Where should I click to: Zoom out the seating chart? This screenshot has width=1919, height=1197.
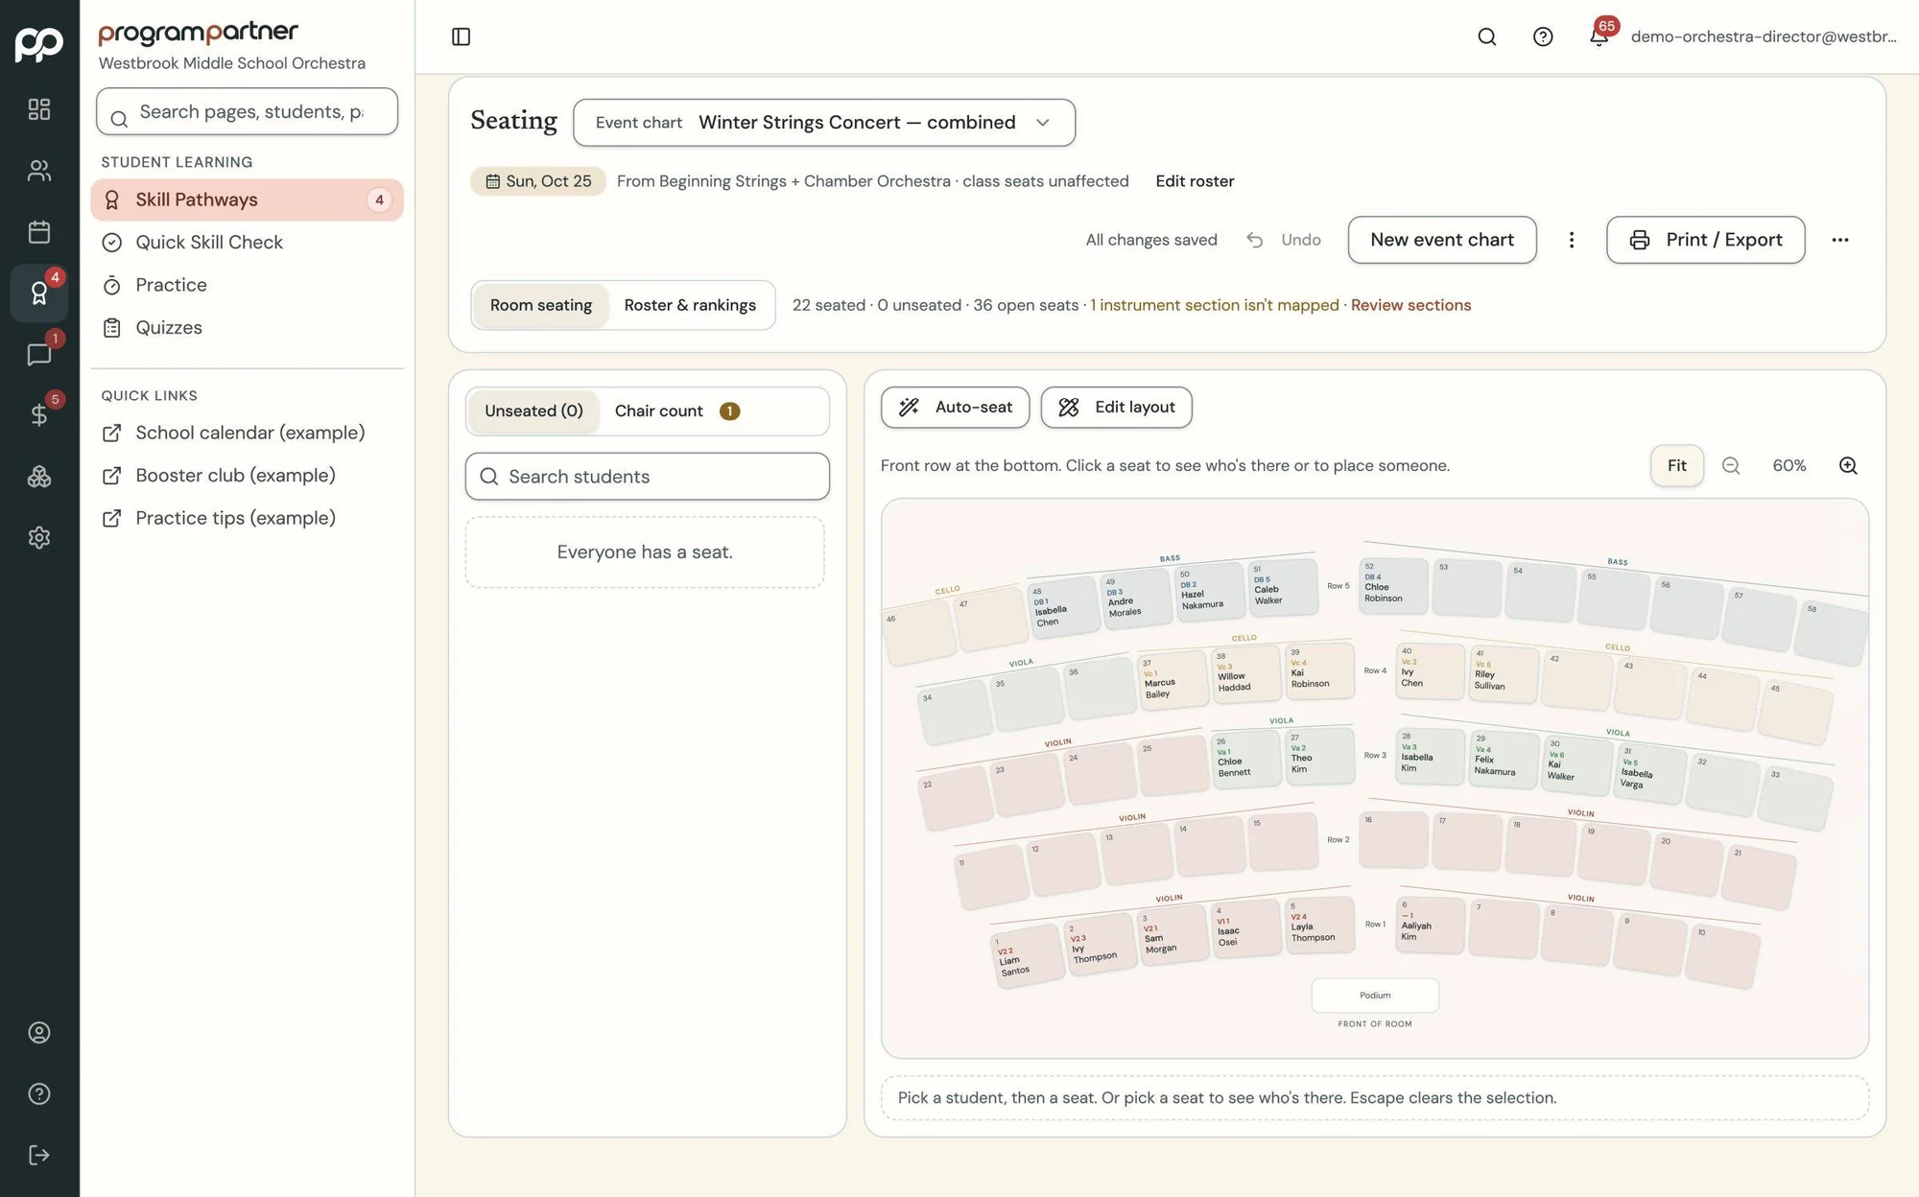[1731, 465]
